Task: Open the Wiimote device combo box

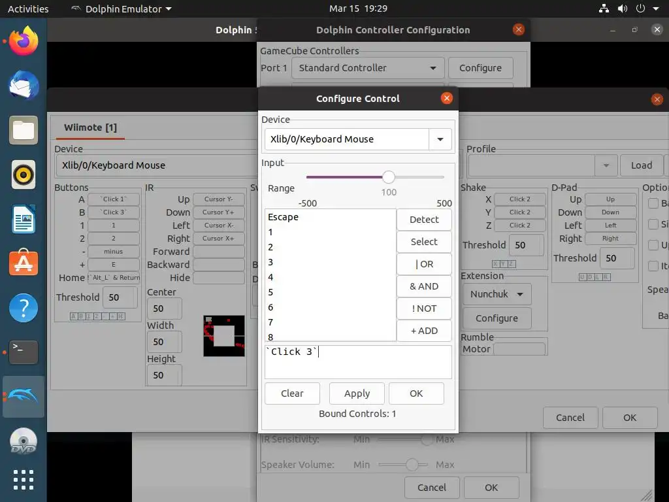Action: 157,165
